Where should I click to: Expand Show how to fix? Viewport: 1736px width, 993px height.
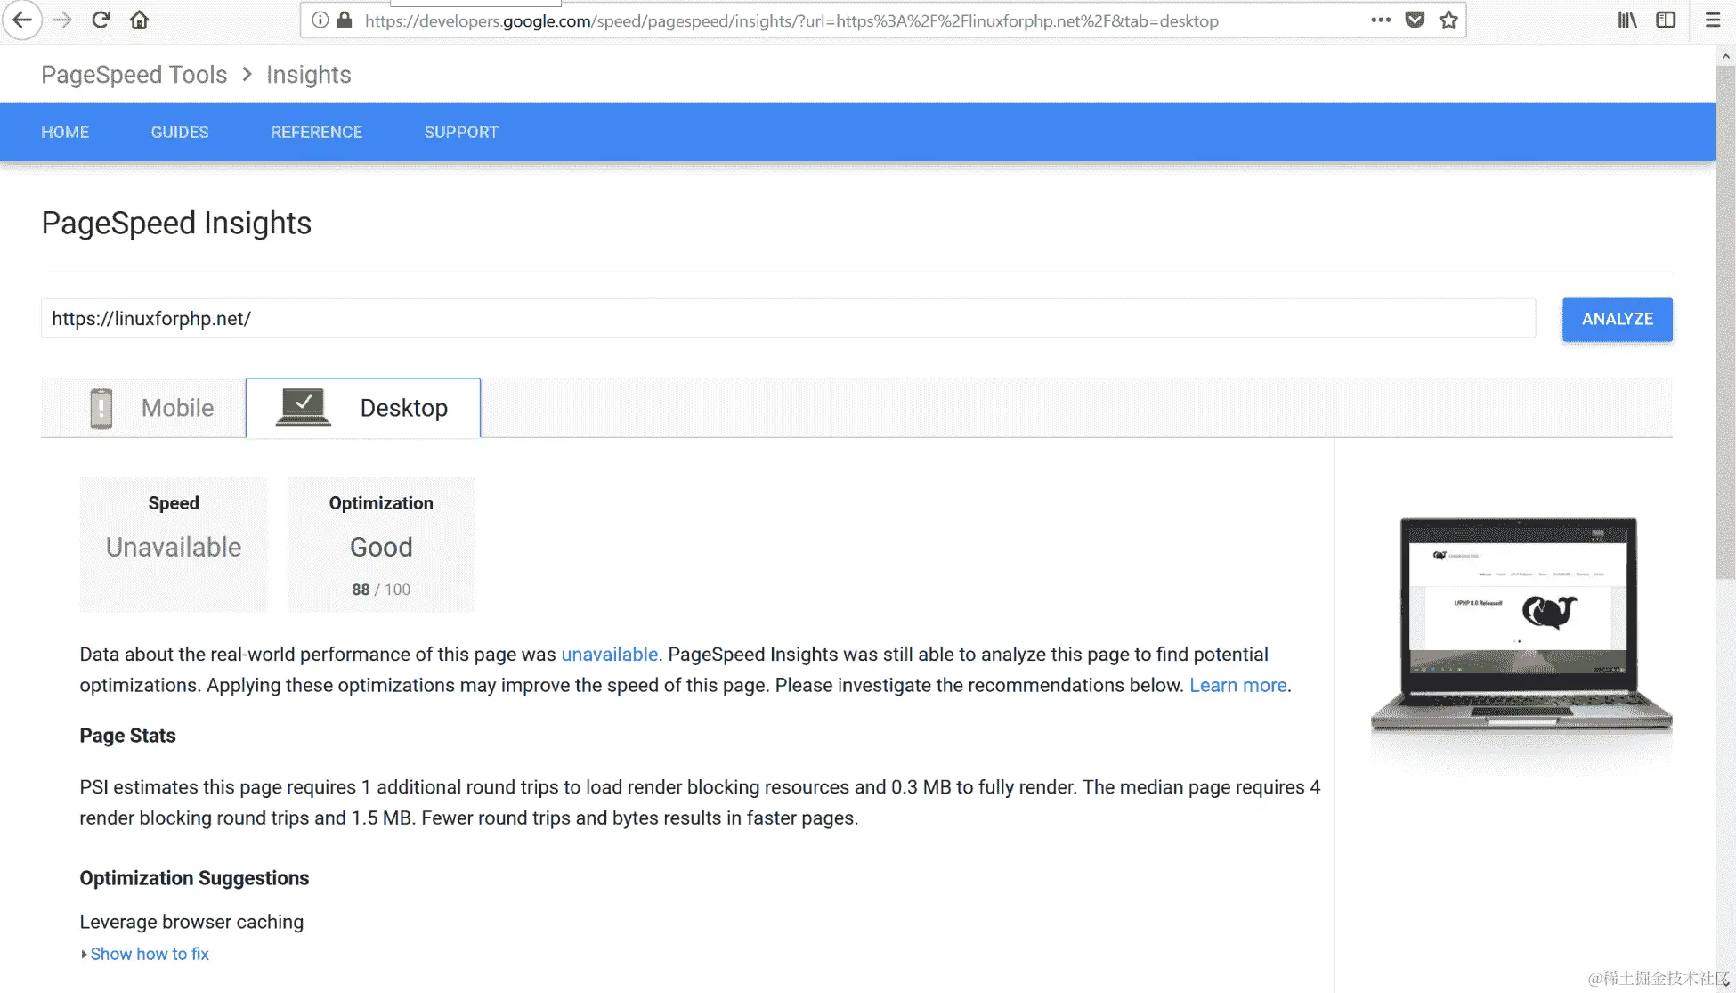click(149, 954)
